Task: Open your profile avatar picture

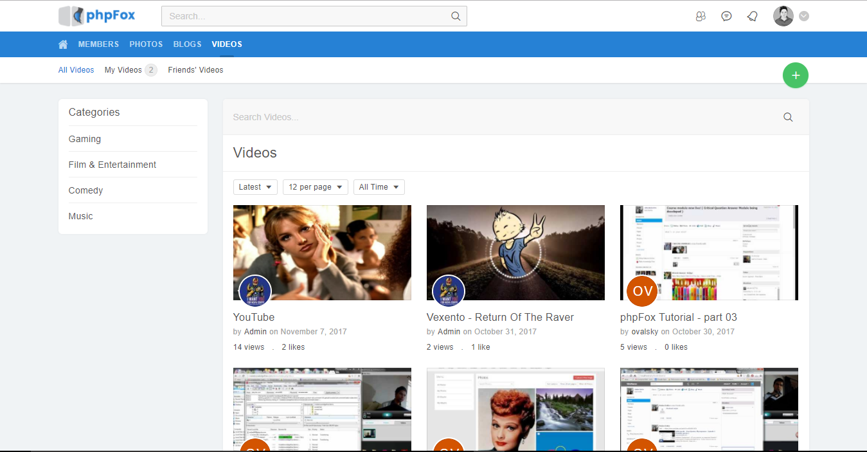Action: tap(783, 16)
